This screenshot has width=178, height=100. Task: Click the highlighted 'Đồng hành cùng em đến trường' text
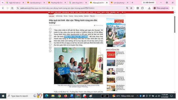(76, 37)
